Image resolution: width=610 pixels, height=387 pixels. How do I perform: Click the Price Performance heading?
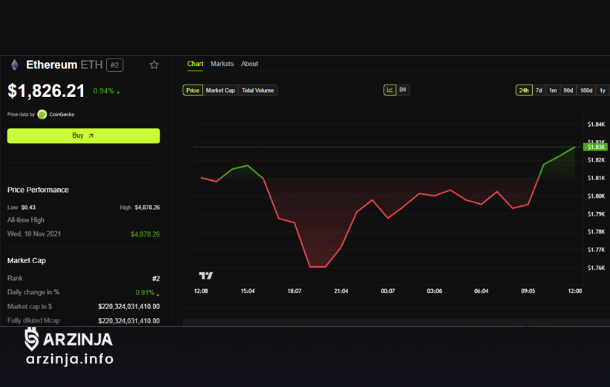tap(38, 190)
